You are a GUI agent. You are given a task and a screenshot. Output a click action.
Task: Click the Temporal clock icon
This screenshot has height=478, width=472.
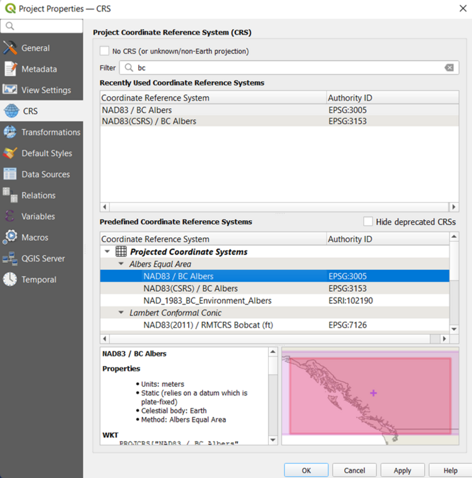click(x=10, y=279)
